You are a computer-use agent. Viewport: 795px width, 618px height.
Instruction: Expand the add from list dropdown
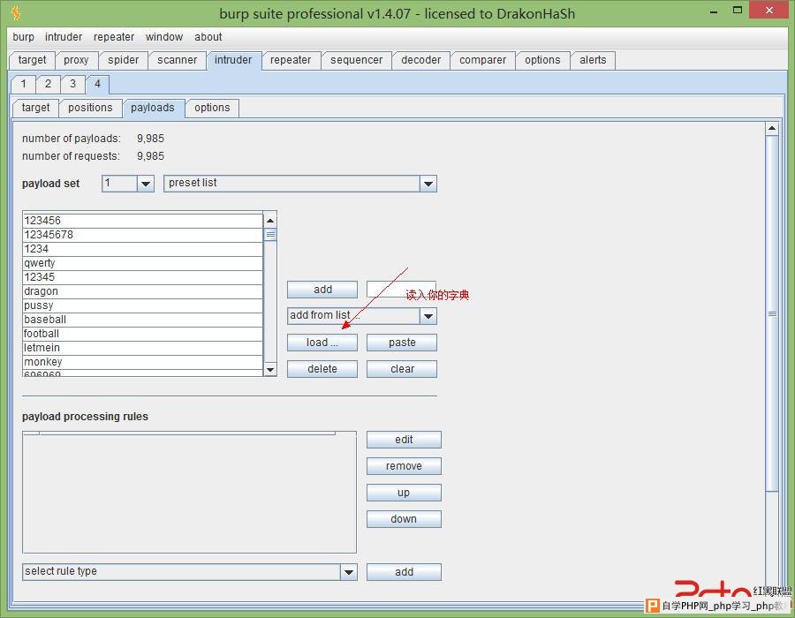click(428, 316)
